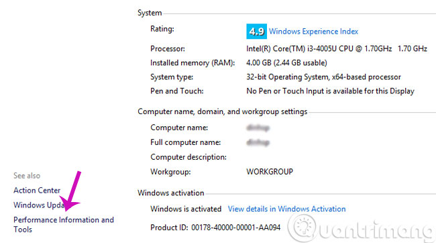
Task: Open Performance Information and Tools
Action: pos(64,225)
